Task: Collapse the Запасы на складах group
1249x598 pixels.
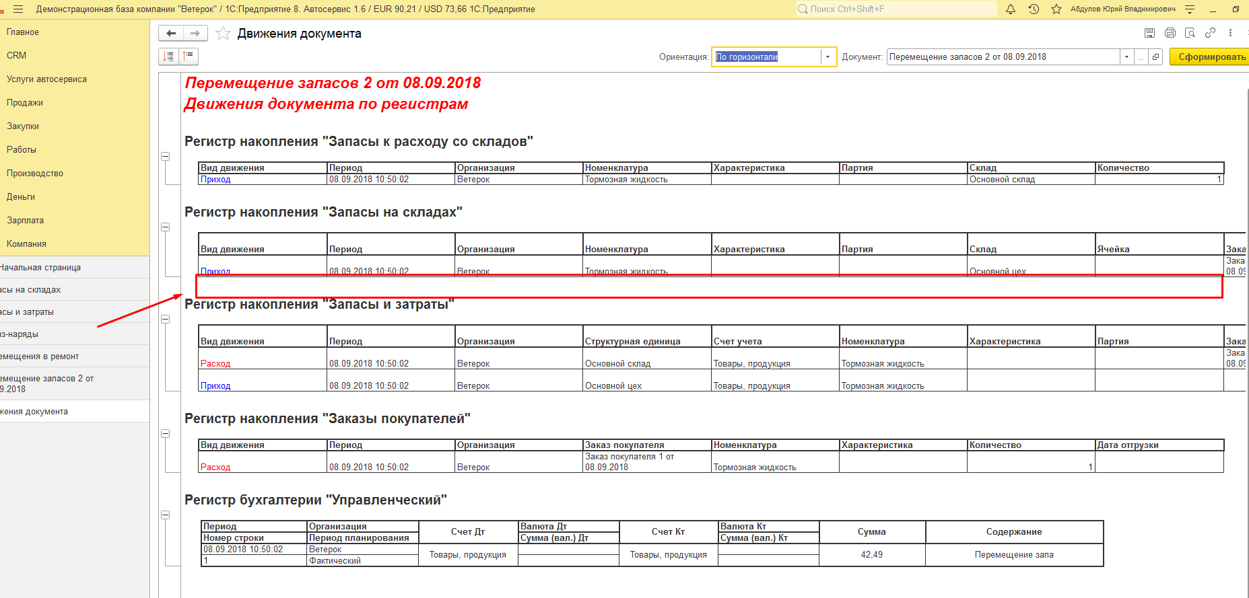Action: [x=165, y=227]
